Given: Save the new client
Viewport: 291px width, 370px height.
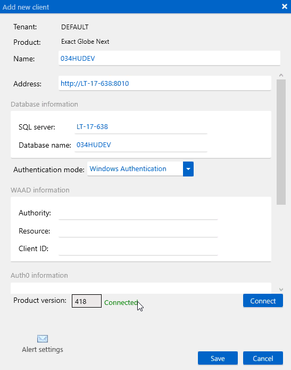Looking at the screenshot, I should (x=218, y=358).
